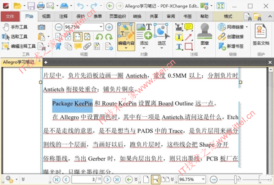Pick the red rectangle drawing tool
The height and width of the screenshot is (185, 274).
(189, 46)
